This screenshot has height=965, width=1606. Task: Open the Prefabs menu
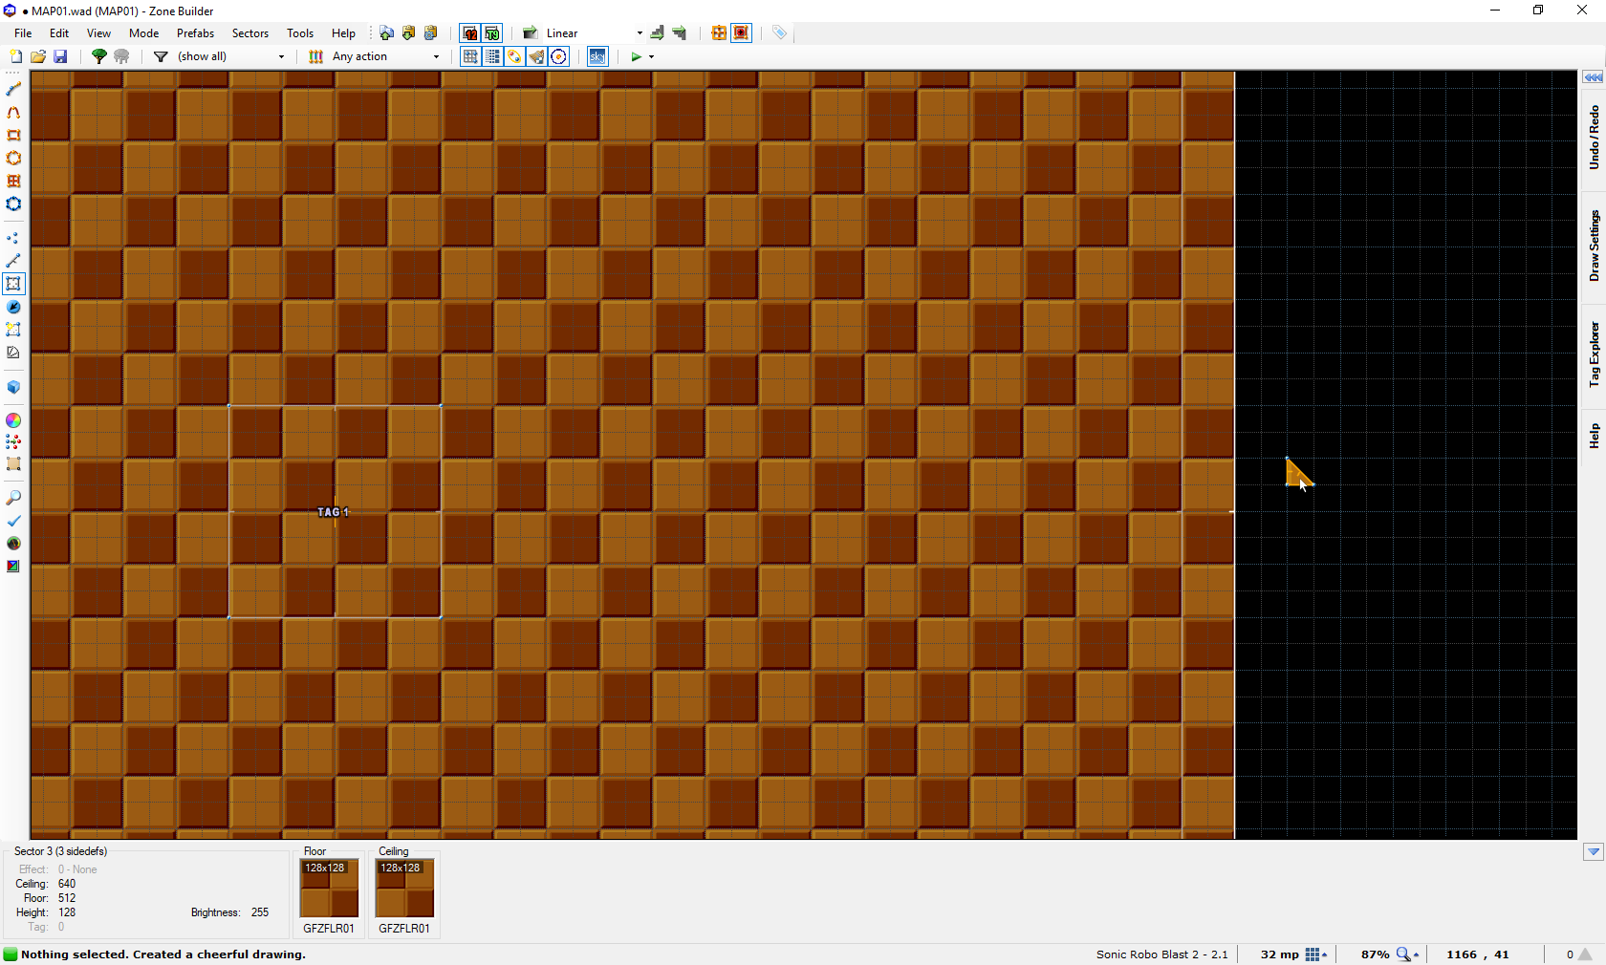click(195, 32)
